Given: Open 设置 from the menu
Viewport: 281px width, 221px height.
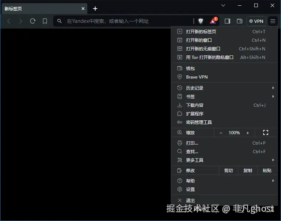Looking at the screenshot, I should 225,190.
